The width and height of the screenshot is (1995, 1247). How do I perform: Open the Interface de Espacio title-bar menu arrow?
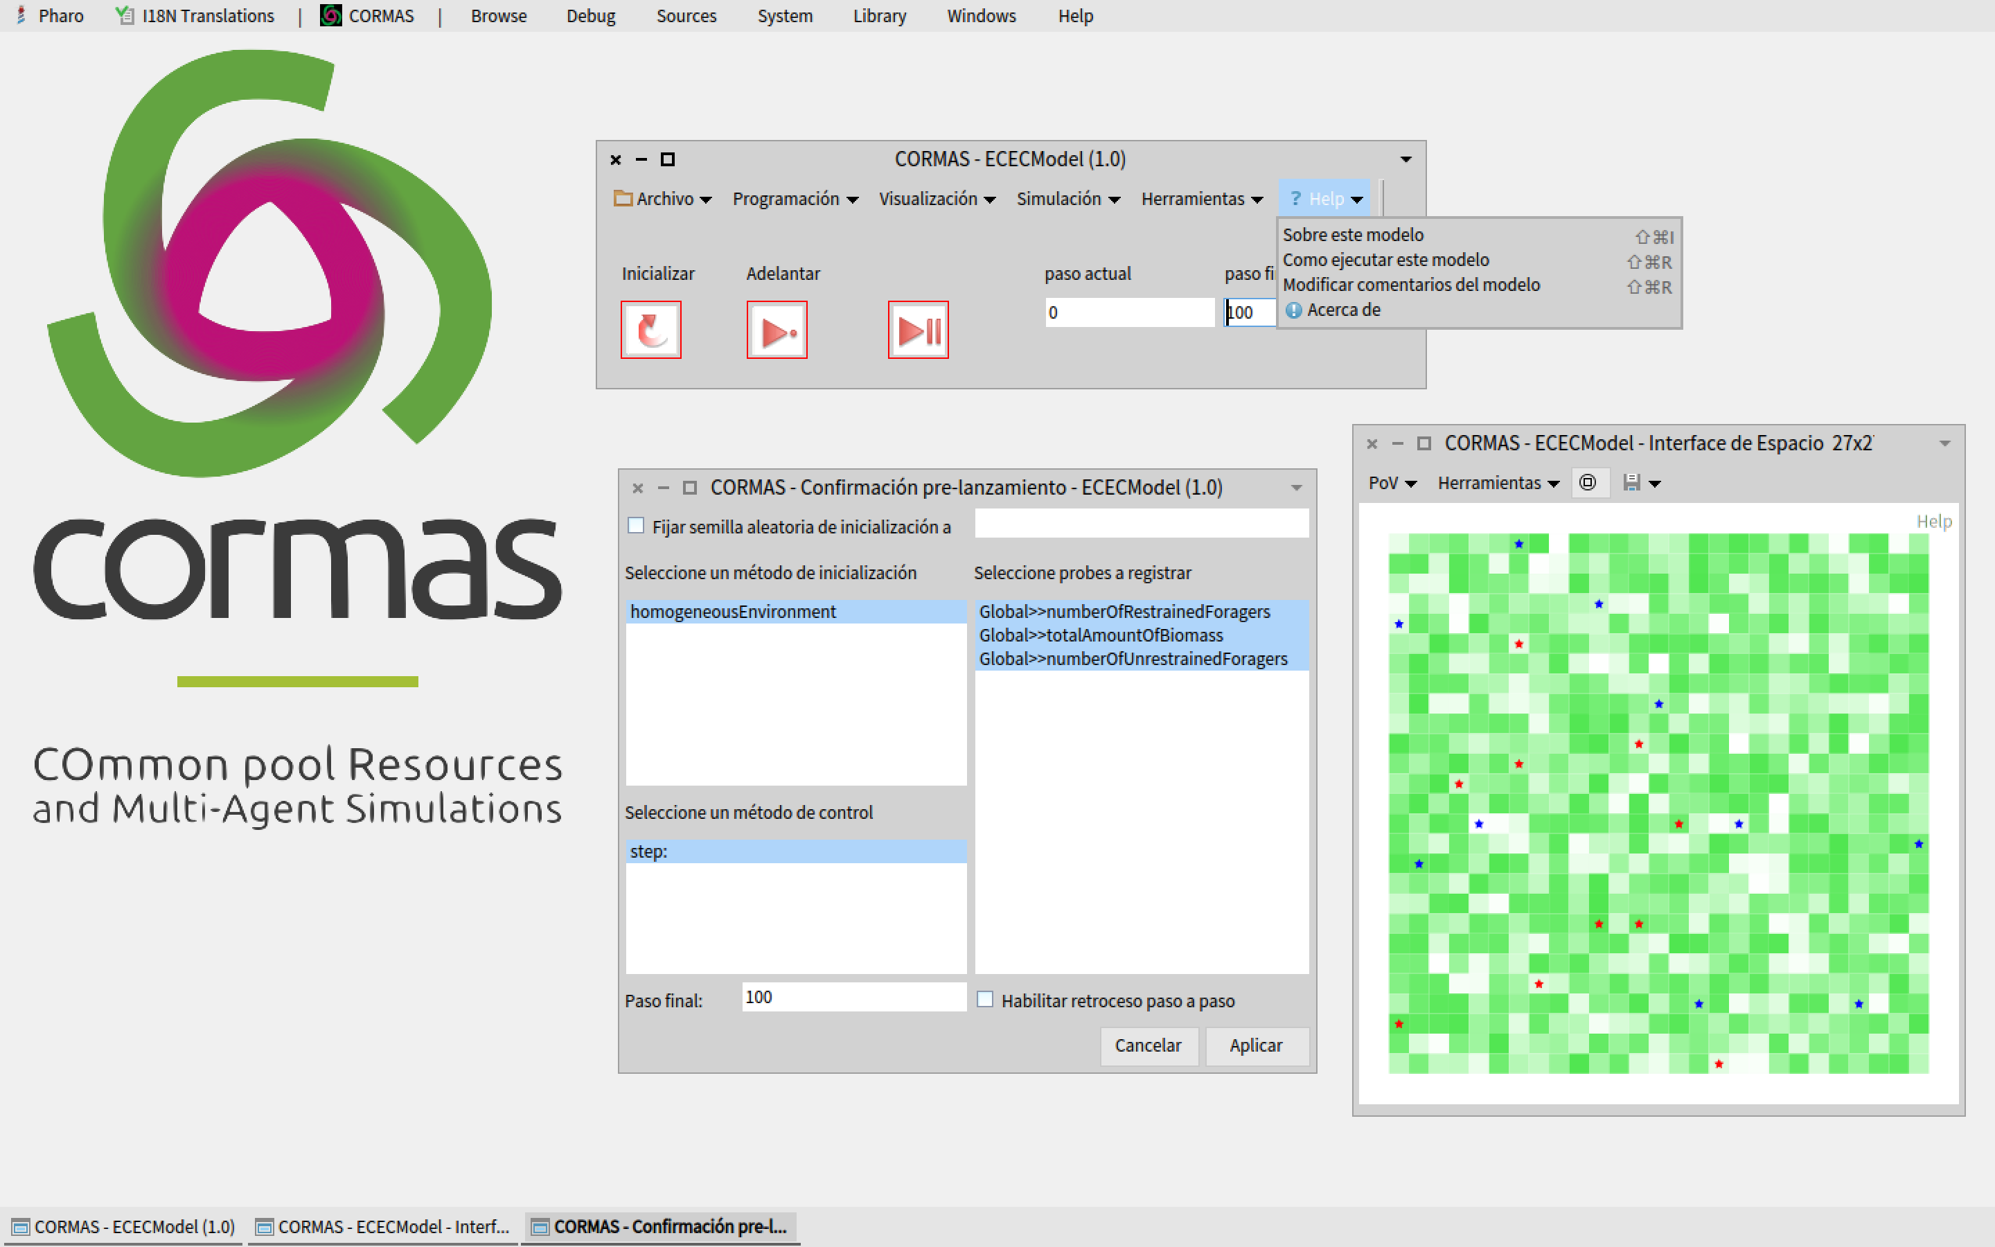1944,443
